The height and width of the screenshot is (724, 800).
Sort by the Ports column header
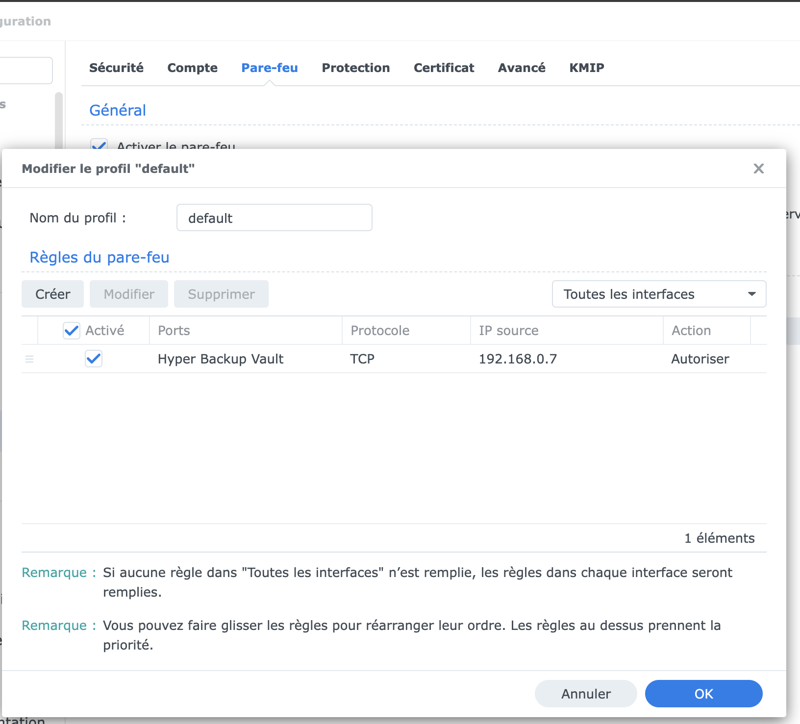pos(245,331)
